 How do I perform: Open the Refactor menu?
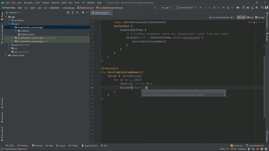[55, 3]
